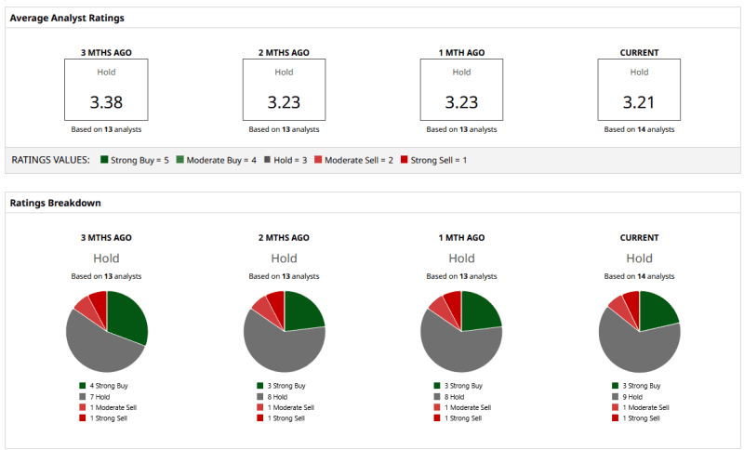
Task: Click the Strong Sell = 1 red swatch
Action: (404, 160)
